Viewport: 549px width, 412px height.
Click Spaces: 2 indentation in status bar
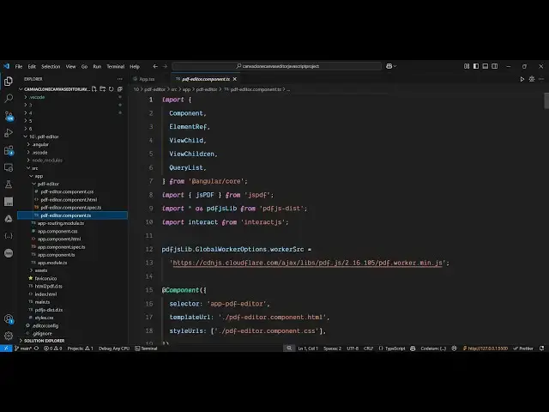[332, 348]
